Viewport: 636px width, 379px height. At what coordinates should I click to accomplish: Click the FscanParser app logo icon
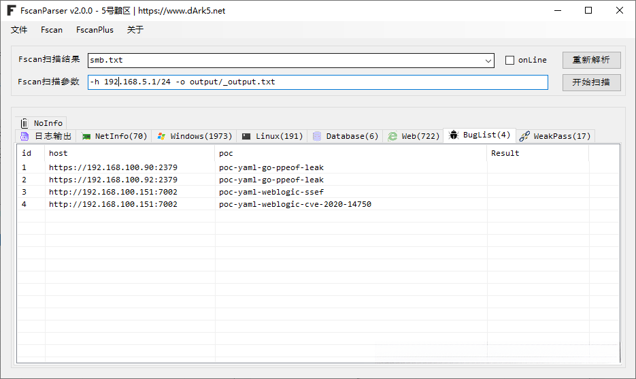click(x=12, y=11)
